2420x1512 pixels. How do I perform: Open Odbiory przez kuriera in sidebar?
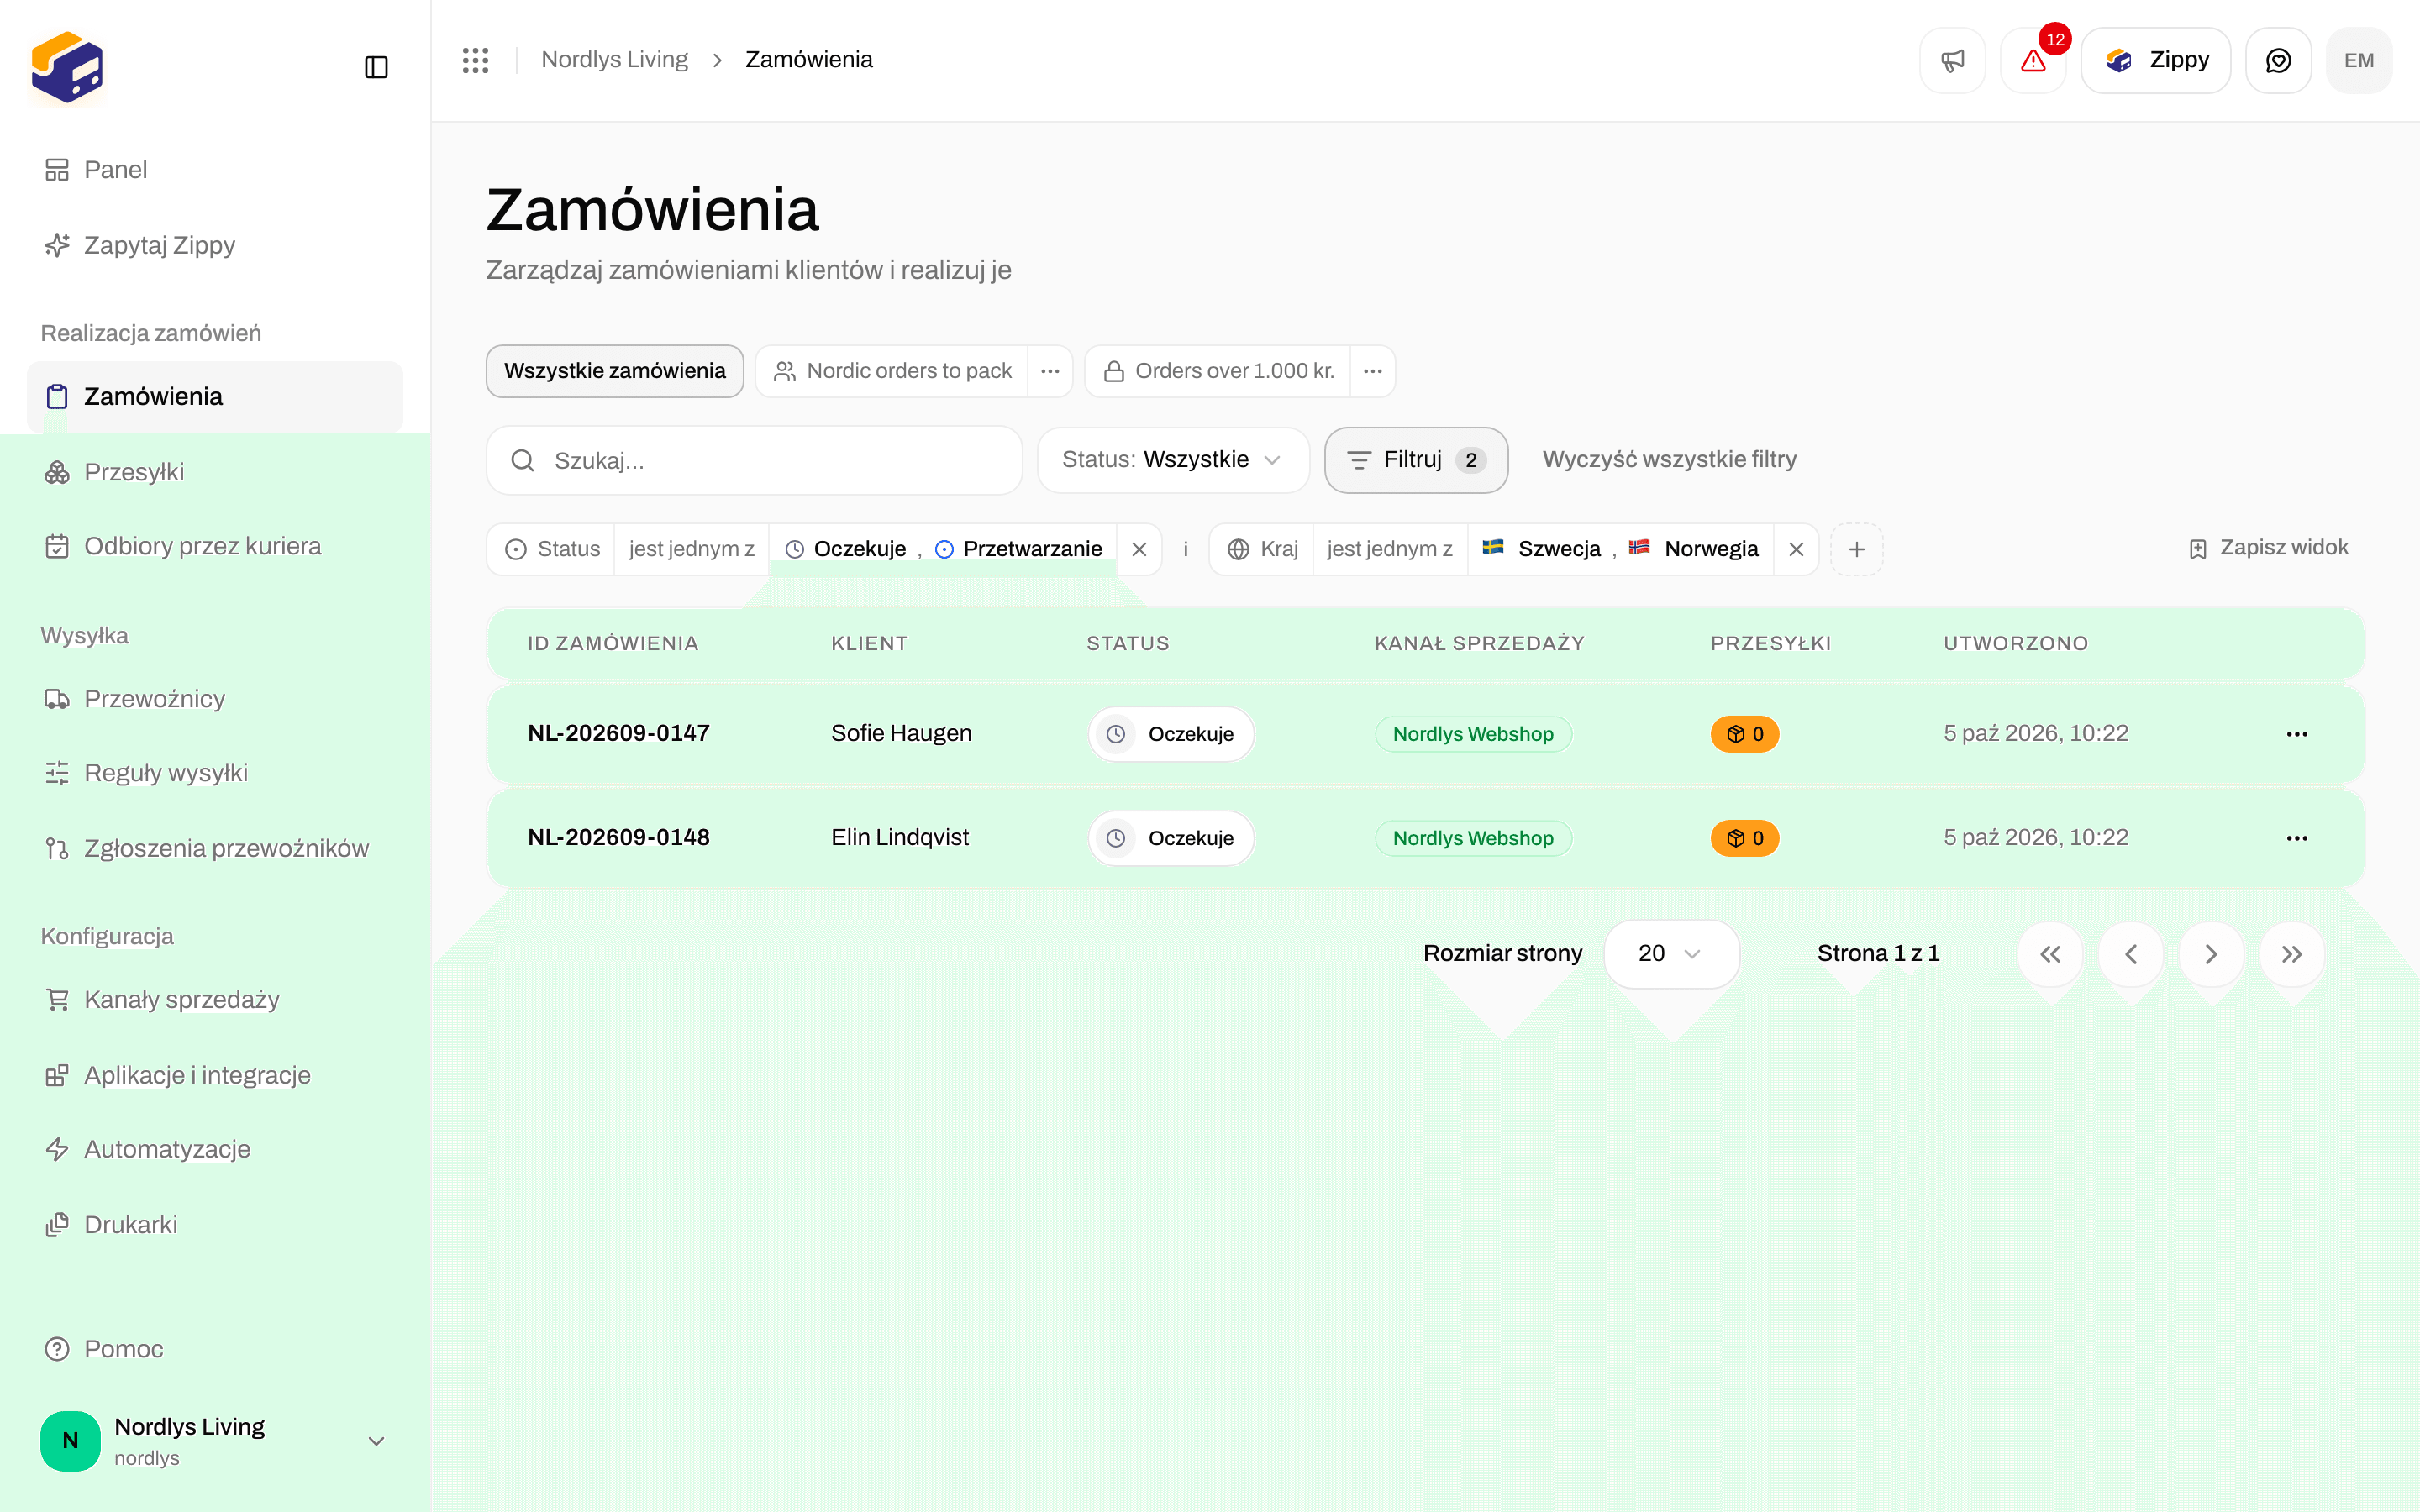click(x=215, y=546)
